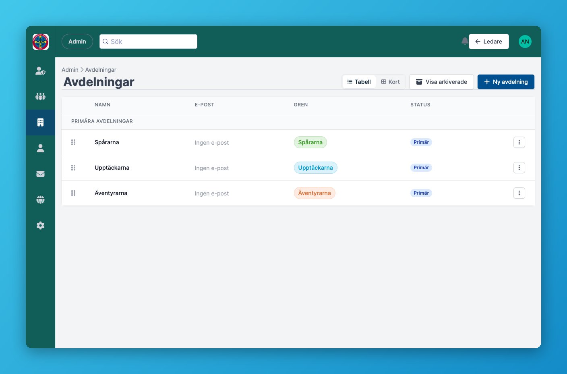This screenshot has width=567, height=374.
Task: Click Ingen e-post in Upptäckarna row
Action: point(212,168)
